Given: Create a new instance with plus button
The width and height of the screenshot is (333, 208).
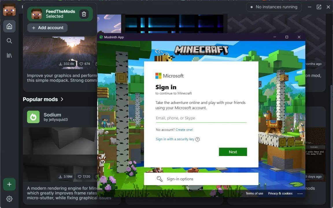Looking at the screenshot, I should coord(9,184).
